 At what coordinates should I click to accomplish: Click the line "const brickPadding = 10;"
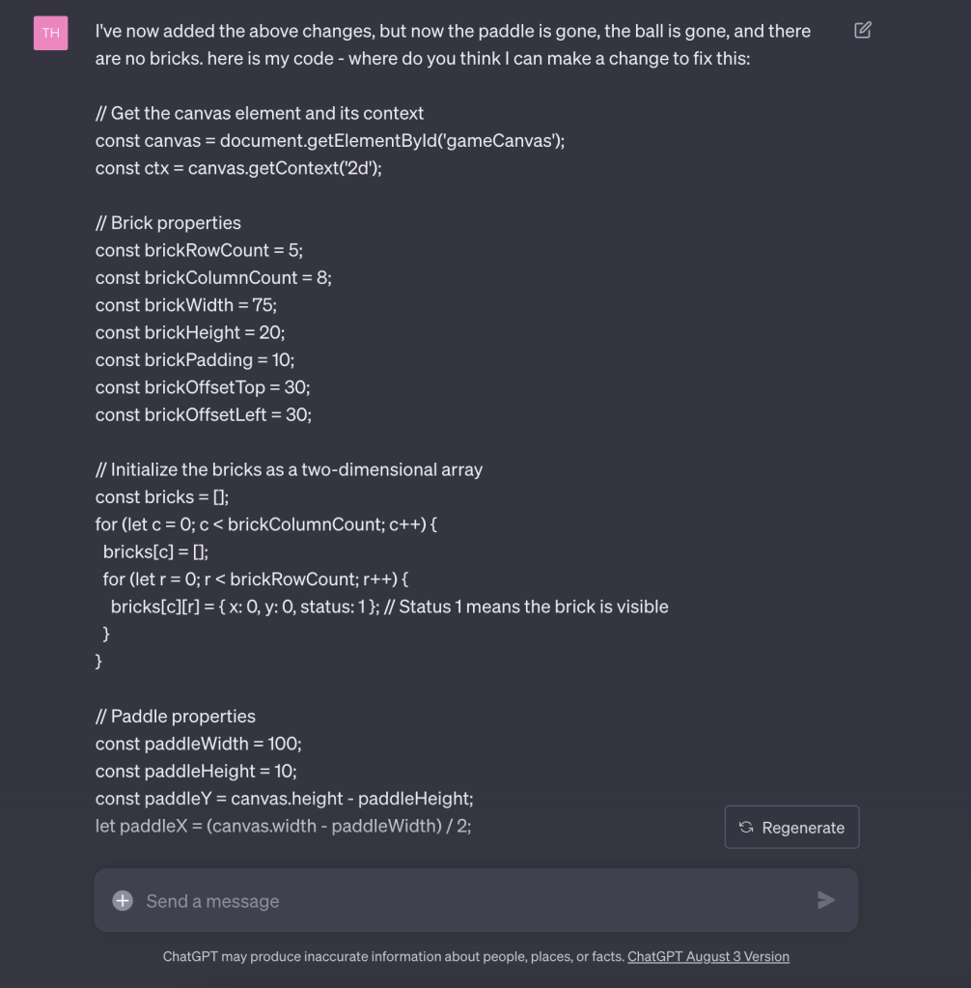195,359
